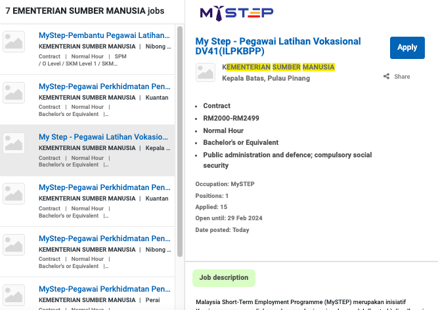Select the My Step - Pegawai Latihan Vokasional list title
Image resolution: width=438 pixels, height=310 pixels.
(x=103, y=137)
